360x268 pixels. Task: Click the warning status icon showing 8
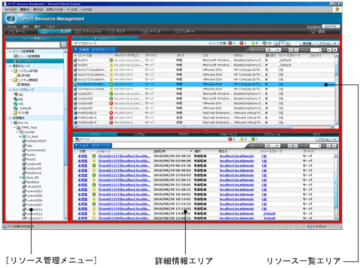pyautogui.click(x=253, y=43)
